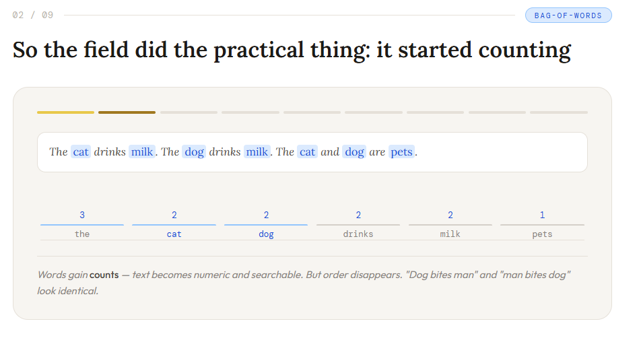Select the second dark gold progress segment
The image size is (637, 338).
(x=127, y=112)
